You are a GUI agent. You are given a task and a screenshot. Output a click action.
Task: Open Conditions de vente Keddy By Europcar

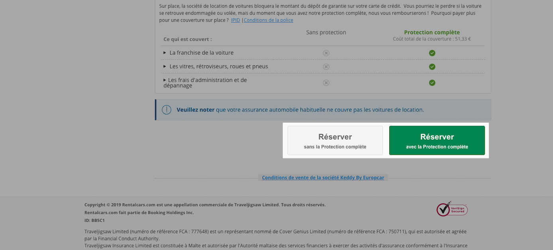tap(323, 178)
